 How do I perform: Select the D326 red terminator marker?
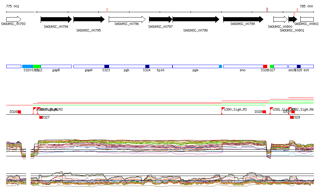tap(19, 112)
